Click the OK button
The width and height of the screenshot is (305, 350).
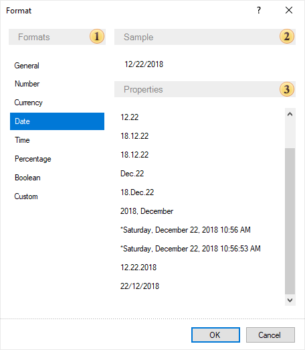tap(215, 335)
